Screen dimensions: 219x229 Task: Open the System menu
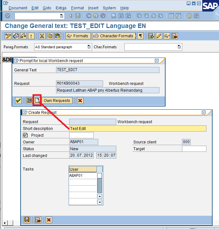[x=109, y=8]
